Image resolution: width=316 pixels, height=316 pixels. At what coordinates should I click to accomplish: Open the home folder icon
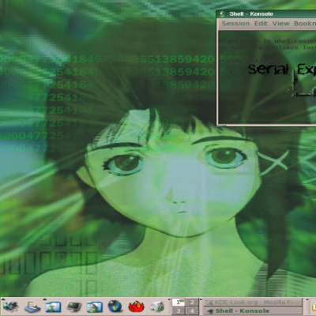point(95,307)
